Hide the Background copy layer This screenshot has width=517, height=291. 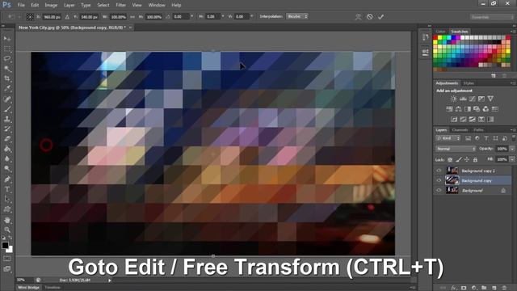coord(439,180)
